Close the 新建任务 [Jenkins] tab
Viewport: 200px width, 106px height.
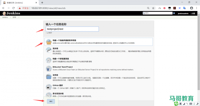[36, 3]
